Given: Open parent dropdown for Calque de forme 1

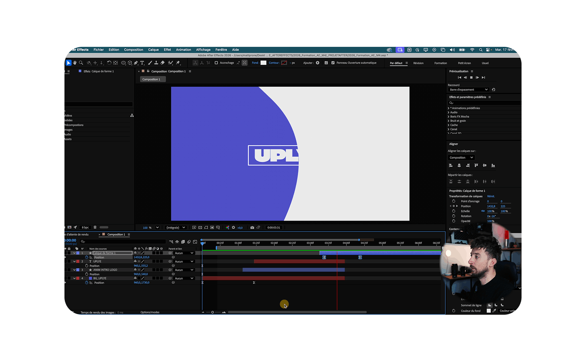Looking at the screenshot, I should click(x=184, y=253).
